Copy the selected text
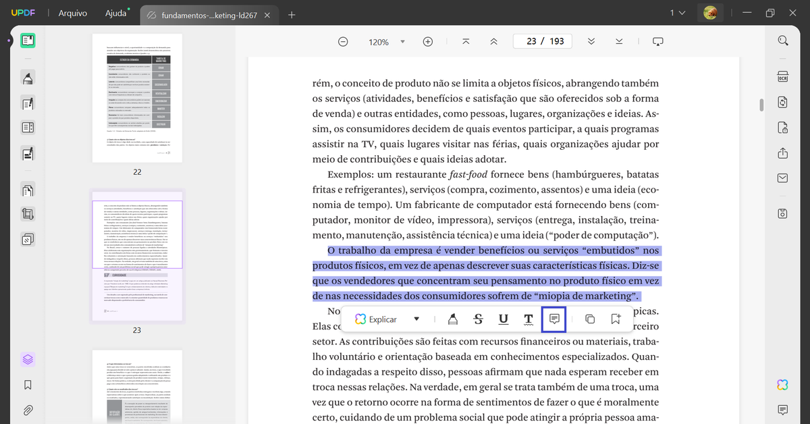The width and height of the screenshot is (810, 424). click(590, 319)
